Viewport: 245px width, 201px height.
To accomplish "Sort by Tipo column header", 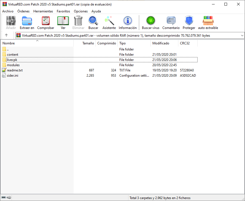I will (x=134, y=43).
